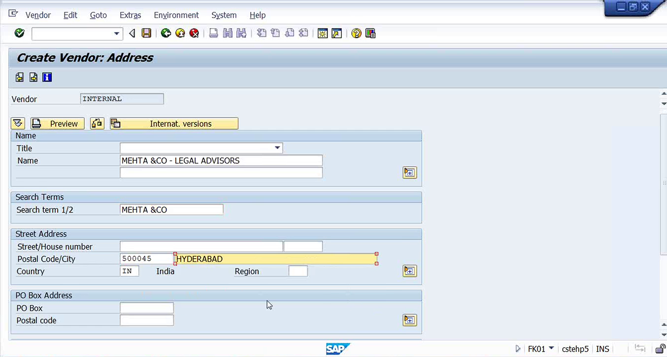The image size is (667, 357).
Task: Go to Next Page icon
Action: coord(290,33)
